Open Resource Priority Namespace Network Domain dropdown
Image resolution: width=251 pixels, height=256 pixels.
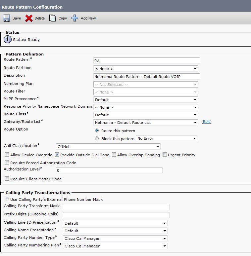[146, 107]
